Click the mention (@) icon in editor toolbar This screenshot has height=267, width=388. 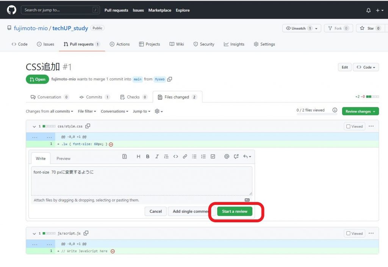[227, 156]
